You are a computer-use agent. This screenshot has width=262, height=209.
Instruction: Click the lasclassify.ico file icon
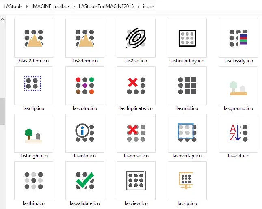238,38
